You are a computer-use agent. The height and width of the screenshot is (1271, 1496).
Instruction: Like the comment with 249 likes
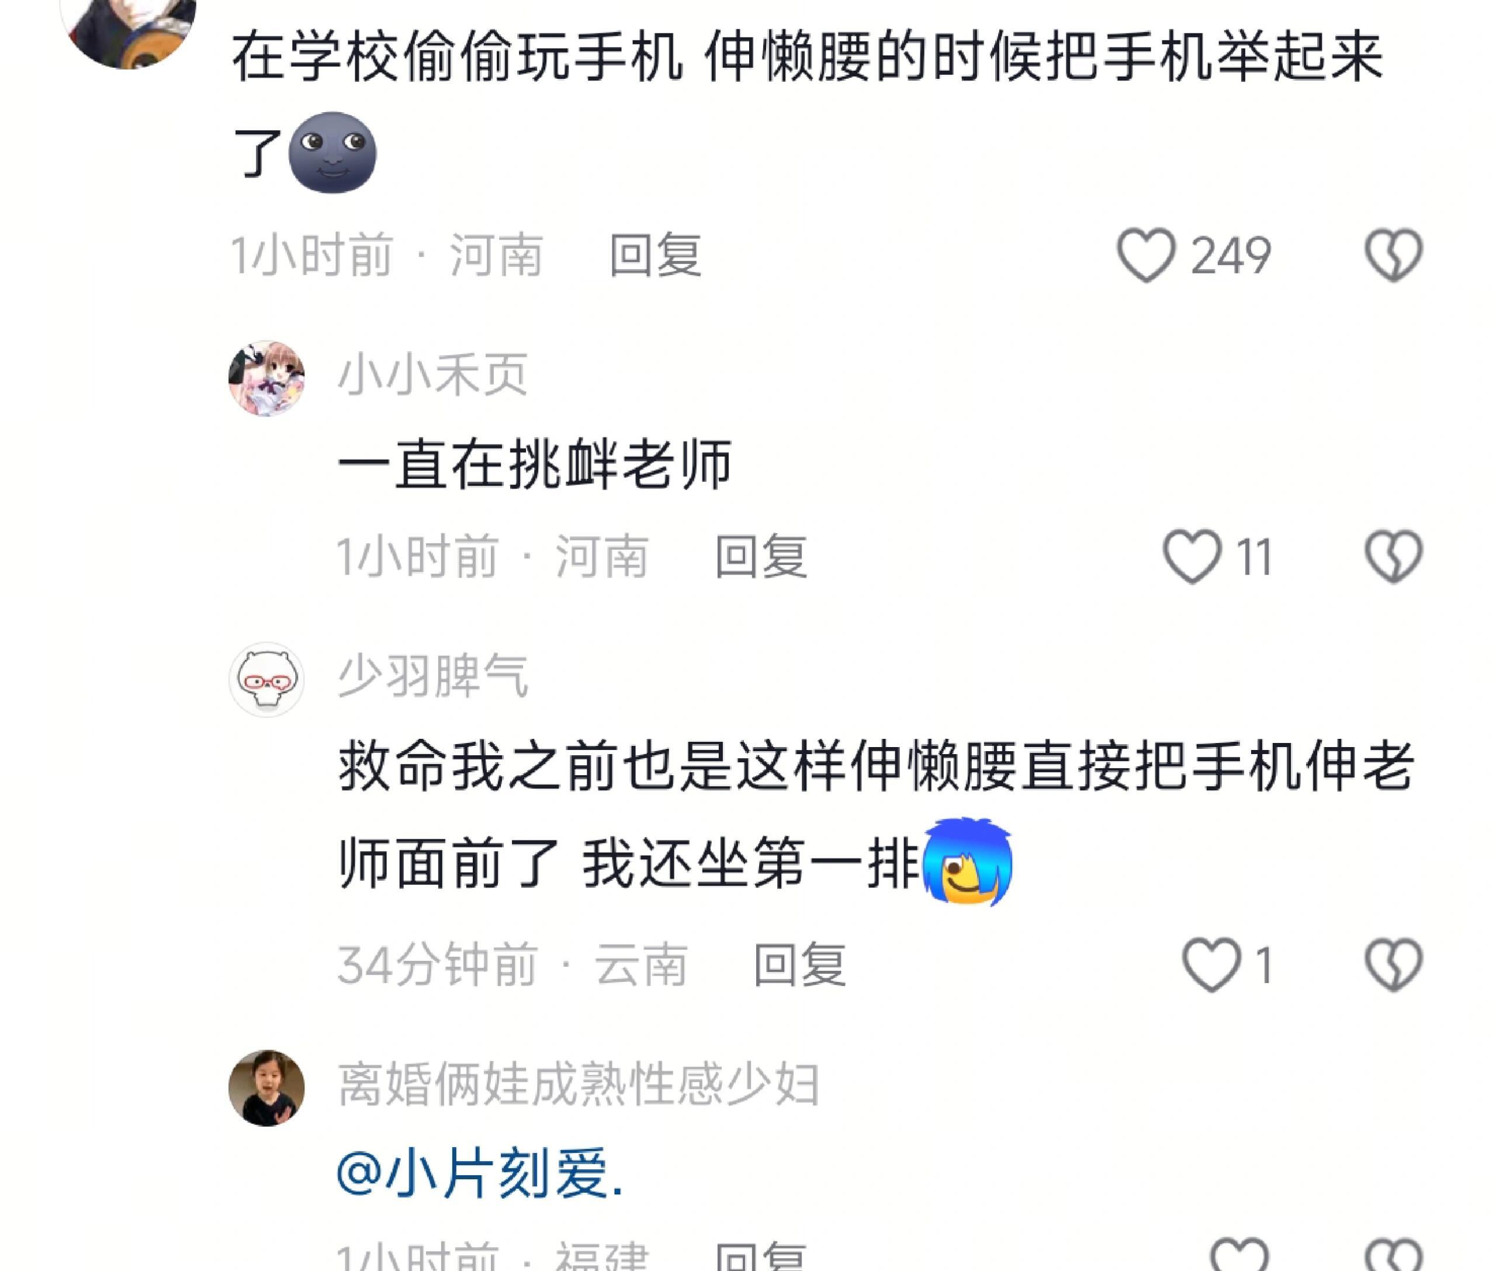(1145, 255)
